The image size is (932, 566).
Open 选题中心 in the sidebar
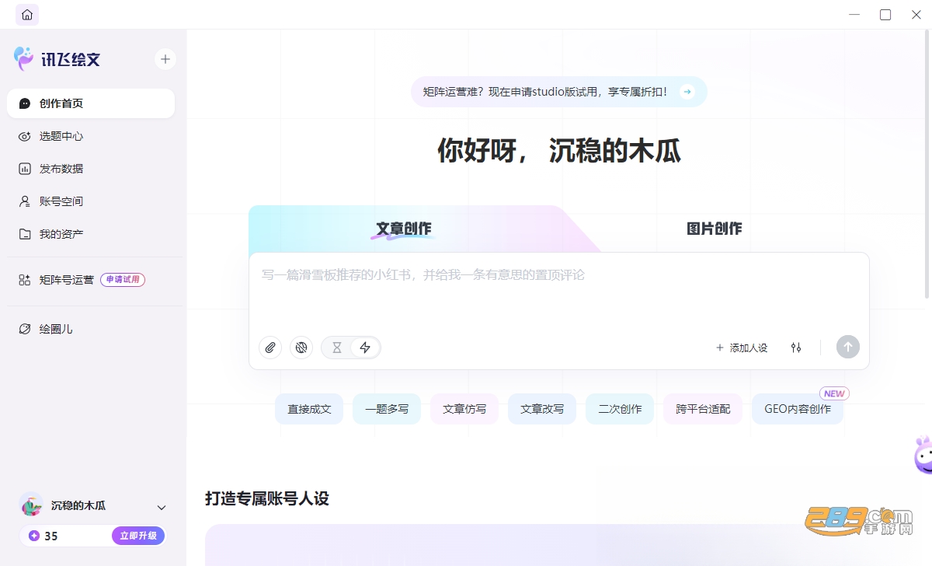pos(91,136)
